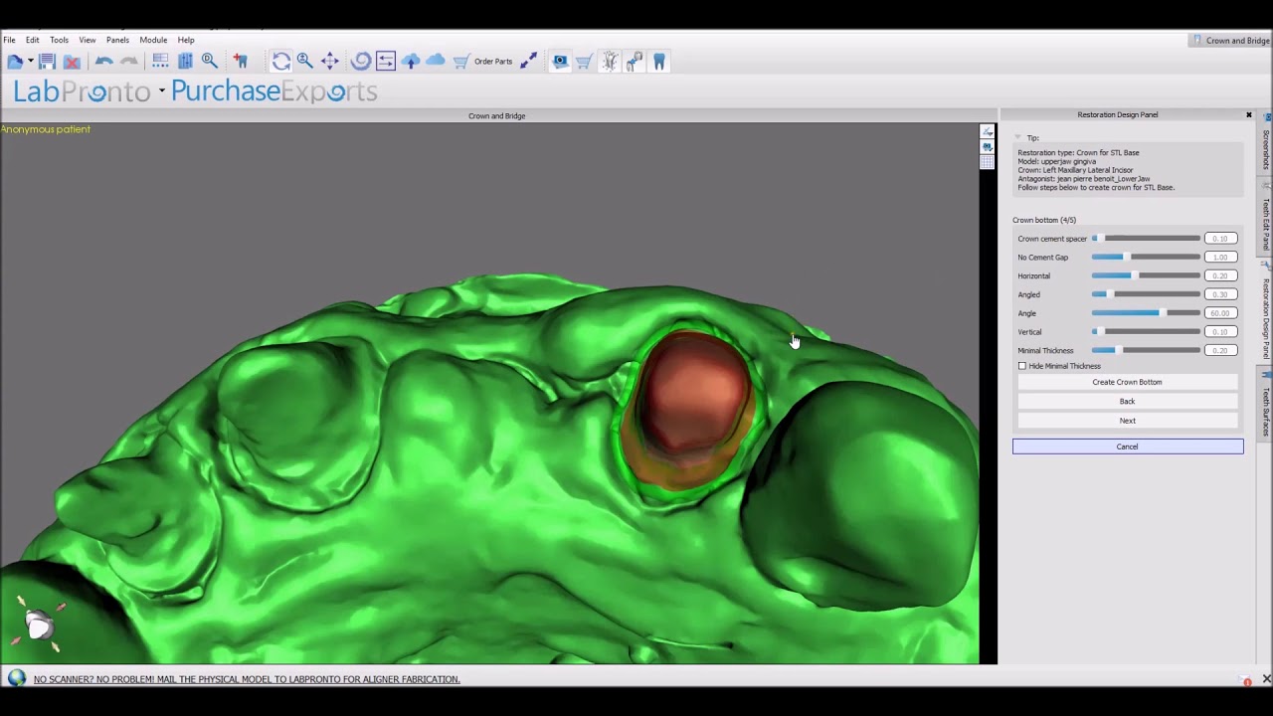Adjust the No Cement Gap slider
Image resolution: width=1273 pixels, height=716 pixels.
point(1146,258)
